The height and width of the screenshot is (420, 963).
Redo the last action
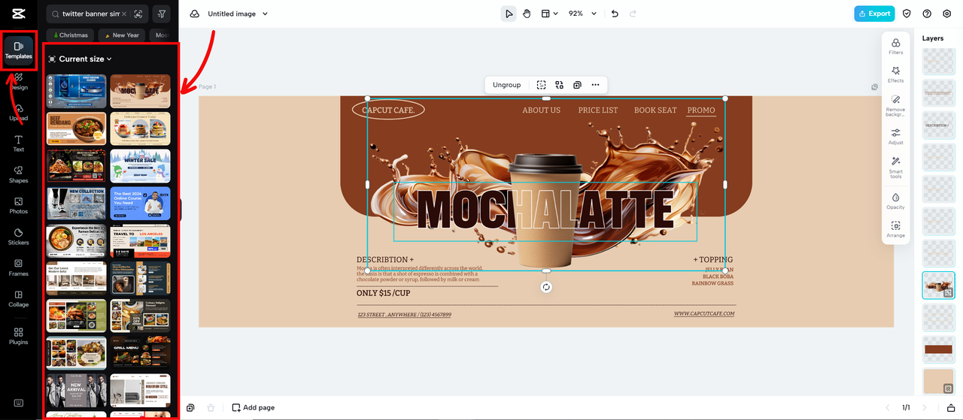click(633, 14)
